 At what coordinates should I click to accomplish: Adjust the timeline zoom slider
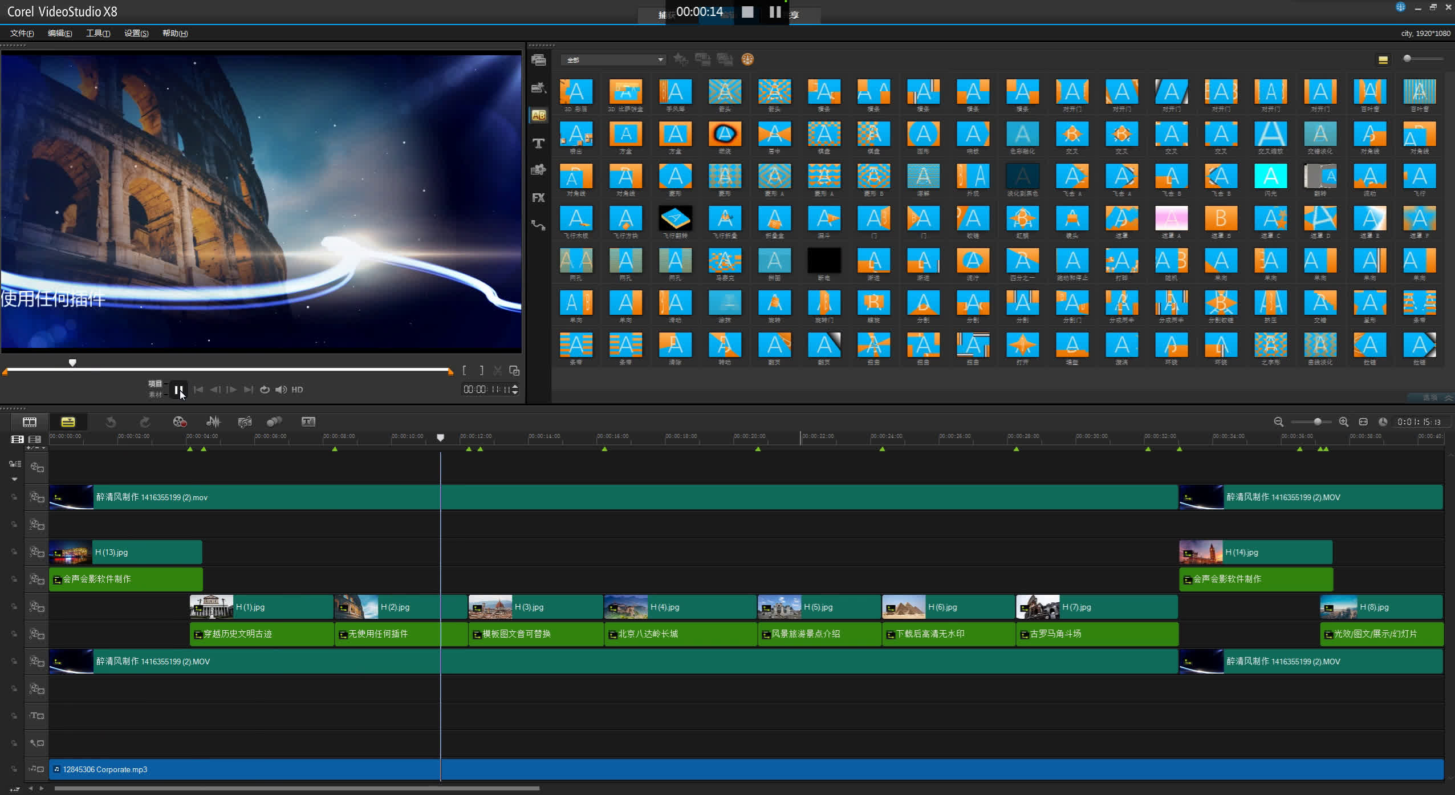point(1317,422)
